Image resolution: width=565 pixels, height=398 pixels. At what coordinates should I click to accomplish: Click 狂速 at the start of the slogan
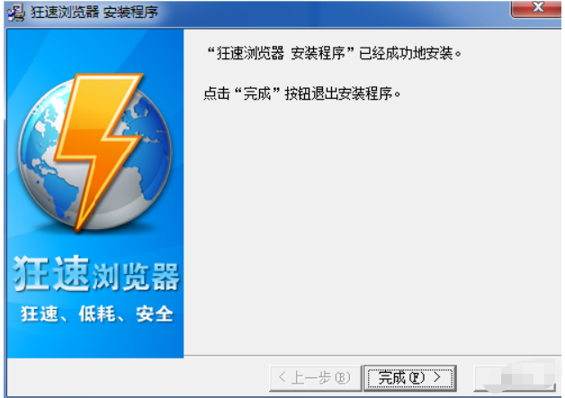click(40, 314)
